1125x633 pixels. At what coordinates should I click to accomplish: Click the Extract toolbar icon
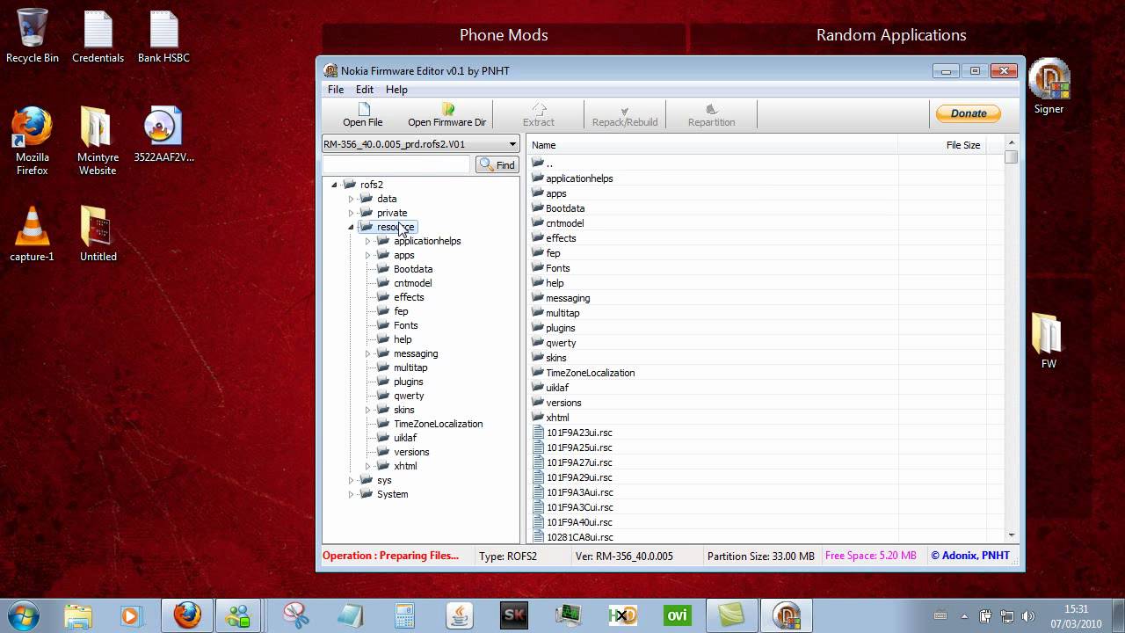(x=539, y=109)
